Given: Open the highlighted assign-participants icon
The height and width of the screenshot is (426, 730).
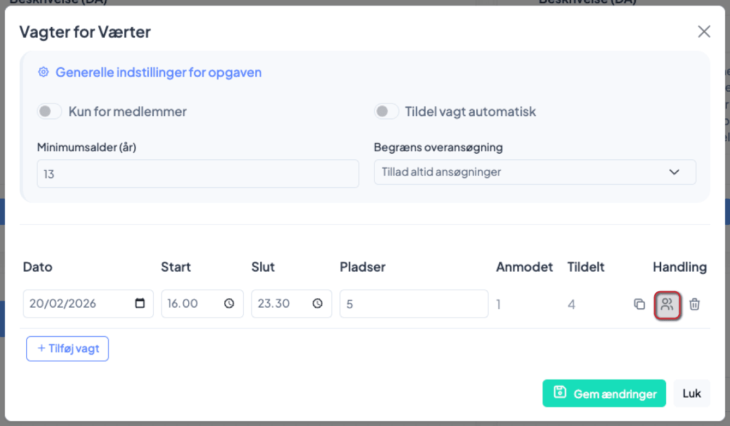Looking at the screenshot, I should click(x=667, y=304).
